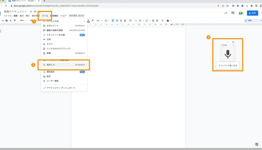The height and width of the screenshot is (150, 262).
Task: Click the paint format roller icon
Action: coord(14,20)
